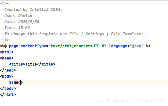Click the msg variable in the EL expression
168x106 pixels.
click(x=17, y=82)
